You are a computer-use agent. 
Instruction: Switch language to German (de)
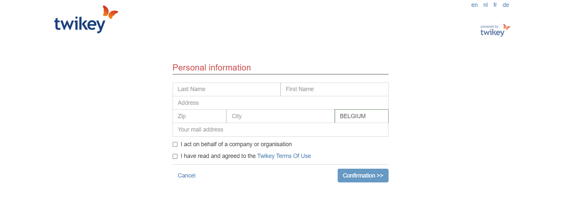click(x=506, y=5)
